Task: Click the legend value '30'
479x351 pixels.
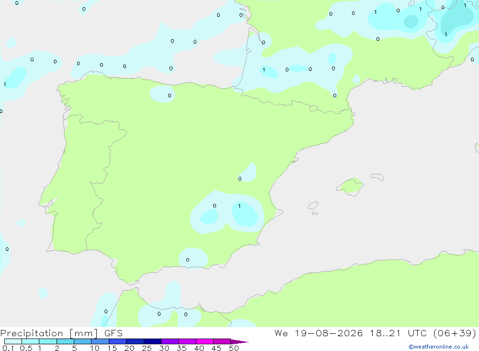Action: 164,348
